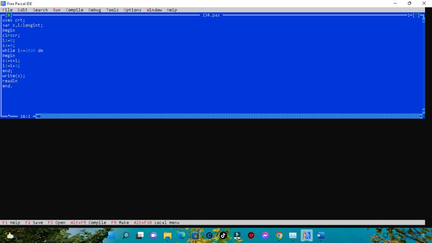Open the Help menu
Screen dimensions: 432x243
click(172, 10)
